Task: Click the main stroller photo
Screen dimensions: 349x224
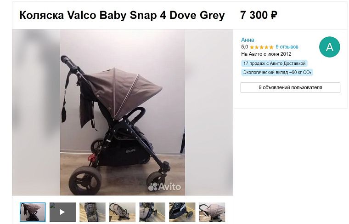Action: tap(123, 112)
